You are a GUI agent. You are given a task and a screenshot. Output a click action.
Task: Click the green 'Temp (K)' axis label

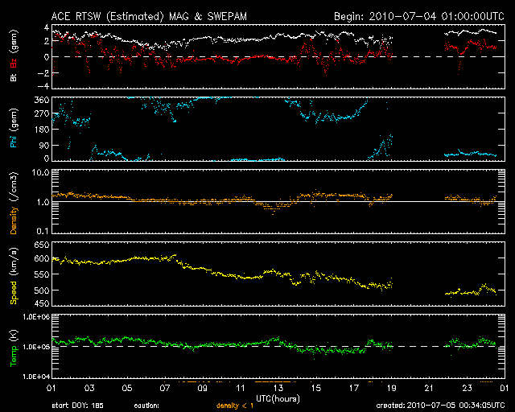point(14,348)
